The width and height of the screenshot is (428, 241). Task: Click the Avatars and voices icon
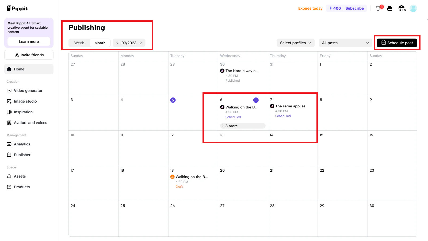coord(9,123)
